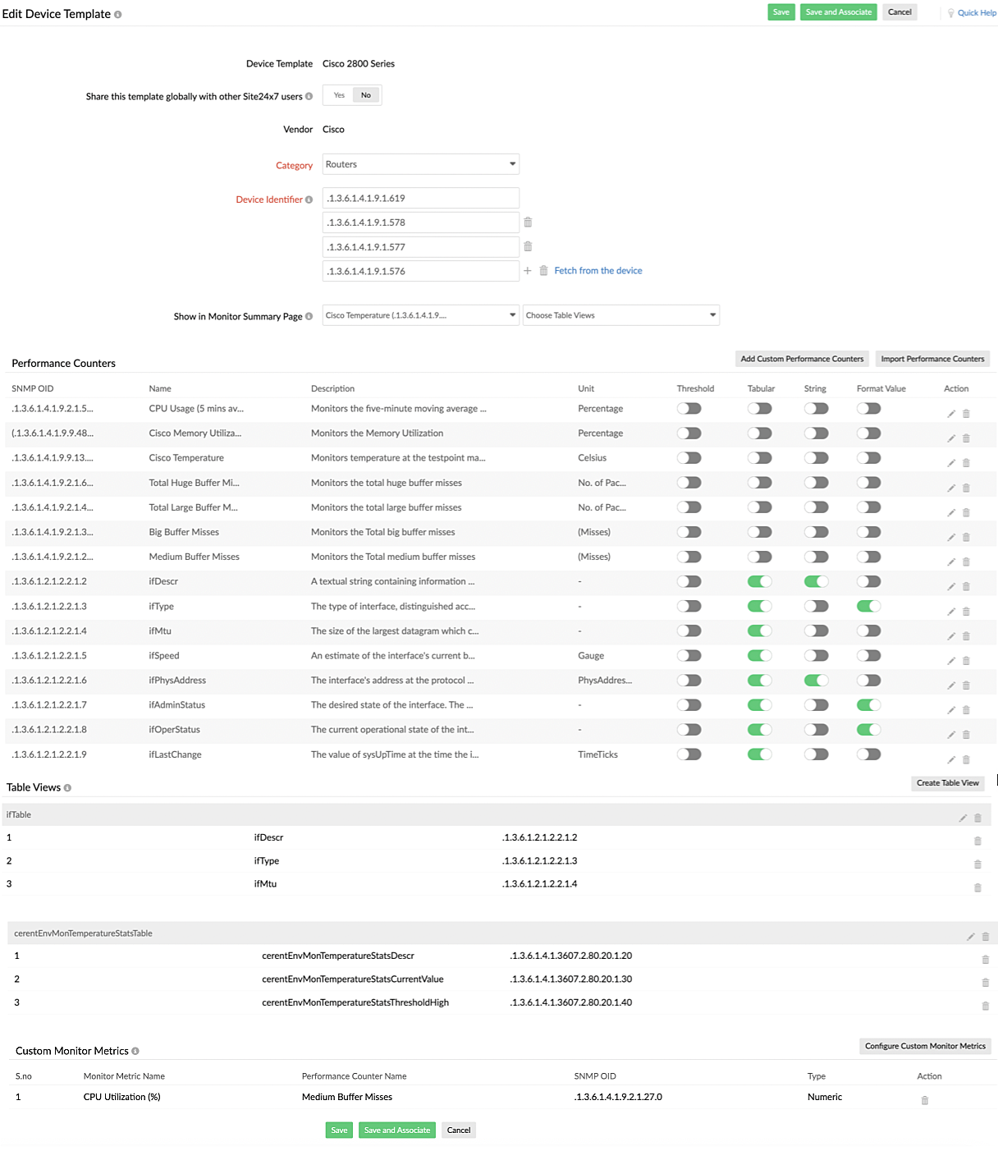
Task: Delete the Cisco Temperature performance counter
Action: click(x=966, y=463)
